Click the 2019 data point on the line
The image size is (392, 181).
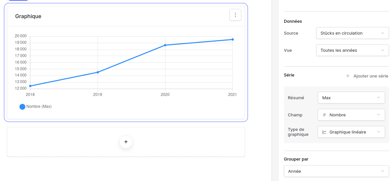(x=98, y=72)
